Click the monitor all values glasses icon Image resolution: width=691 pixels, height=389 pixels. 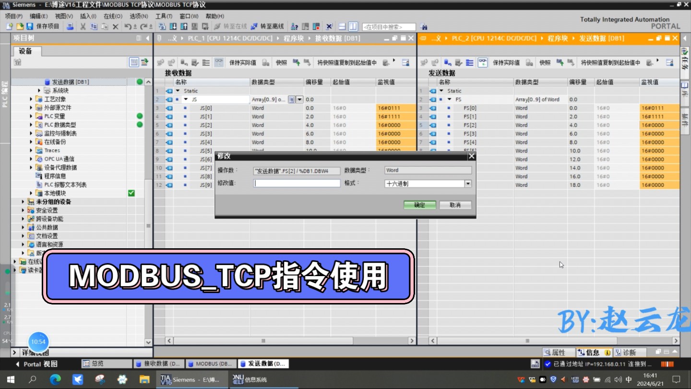218,62
